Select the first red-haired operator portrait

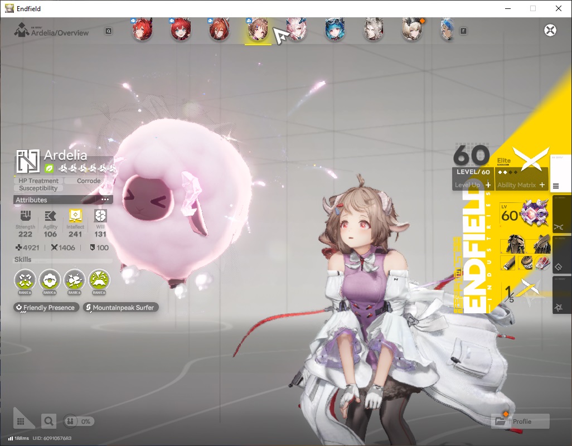pos(142,30)
